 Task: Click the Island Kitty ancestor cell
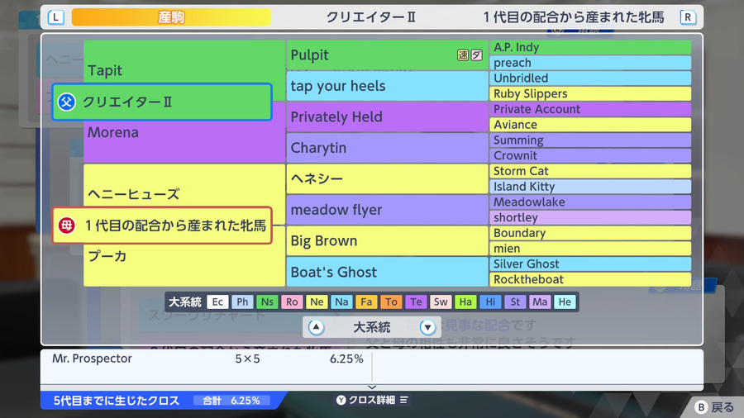pyautogui.click(x=590, y=187)
